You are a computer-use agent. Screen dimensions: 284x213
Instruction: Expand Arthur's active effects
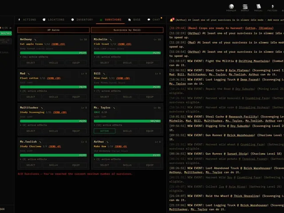pos(107,159)
